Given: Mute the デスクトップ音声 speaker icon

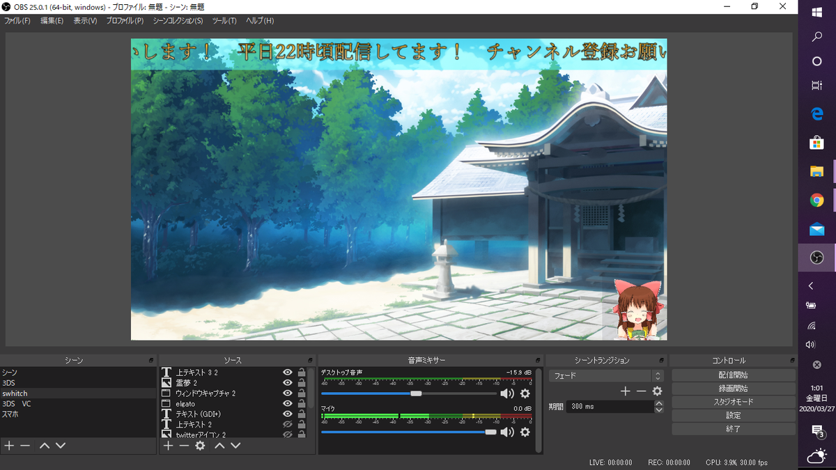Looking at the screenshot, I should [507, 393].
